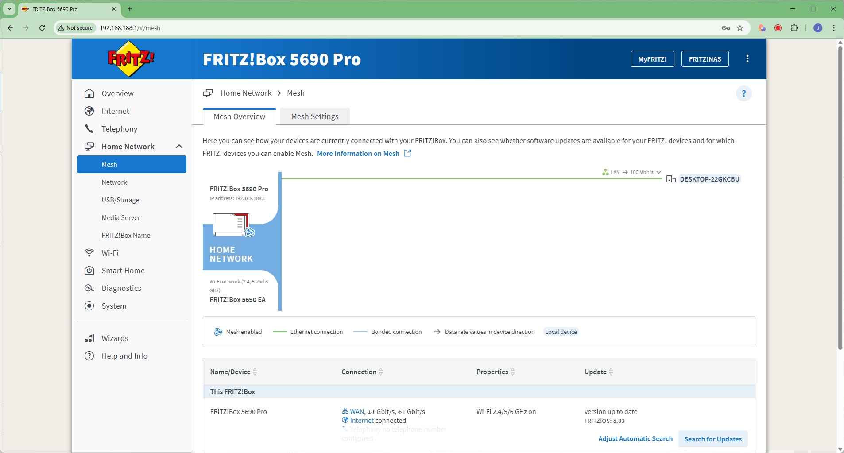Screen dimensions: 844x453
Task: Collapse the Home Network menu chevron
Action: coord(179,147)
